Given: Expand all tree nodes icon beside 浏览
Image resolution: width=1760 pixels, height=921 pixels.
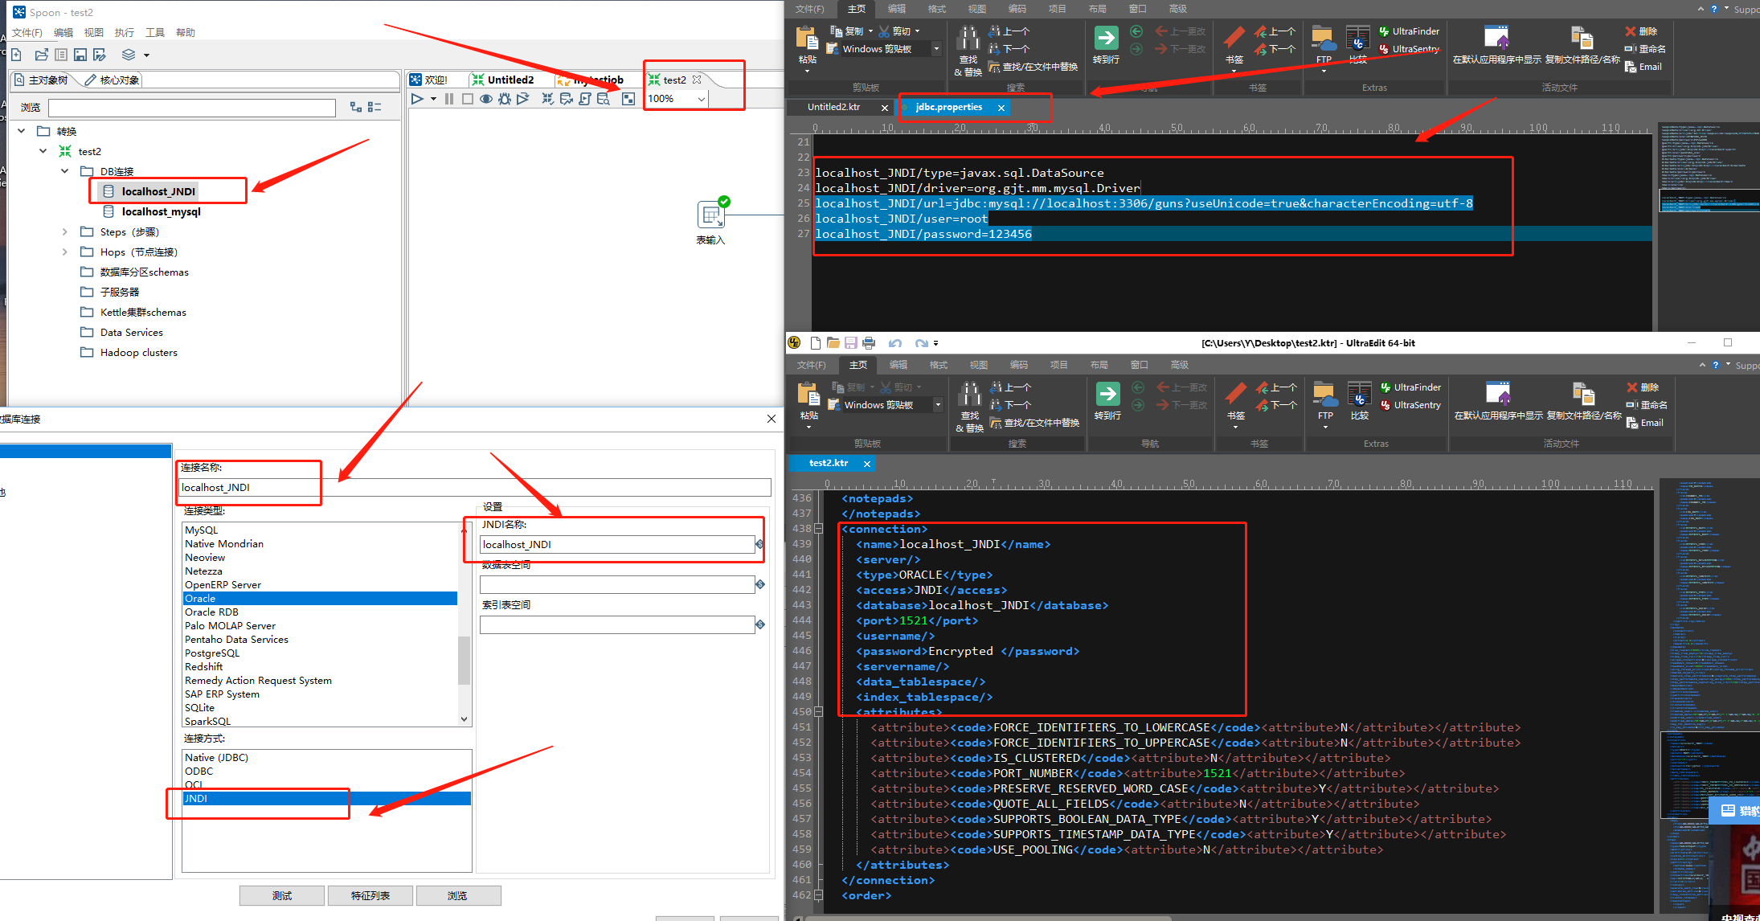Looking at the screenshot, I should coord(356,107).
